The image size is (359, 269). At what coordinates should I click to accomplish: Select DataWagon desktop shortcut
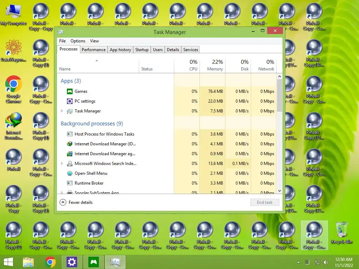click(x=14, y=51)
